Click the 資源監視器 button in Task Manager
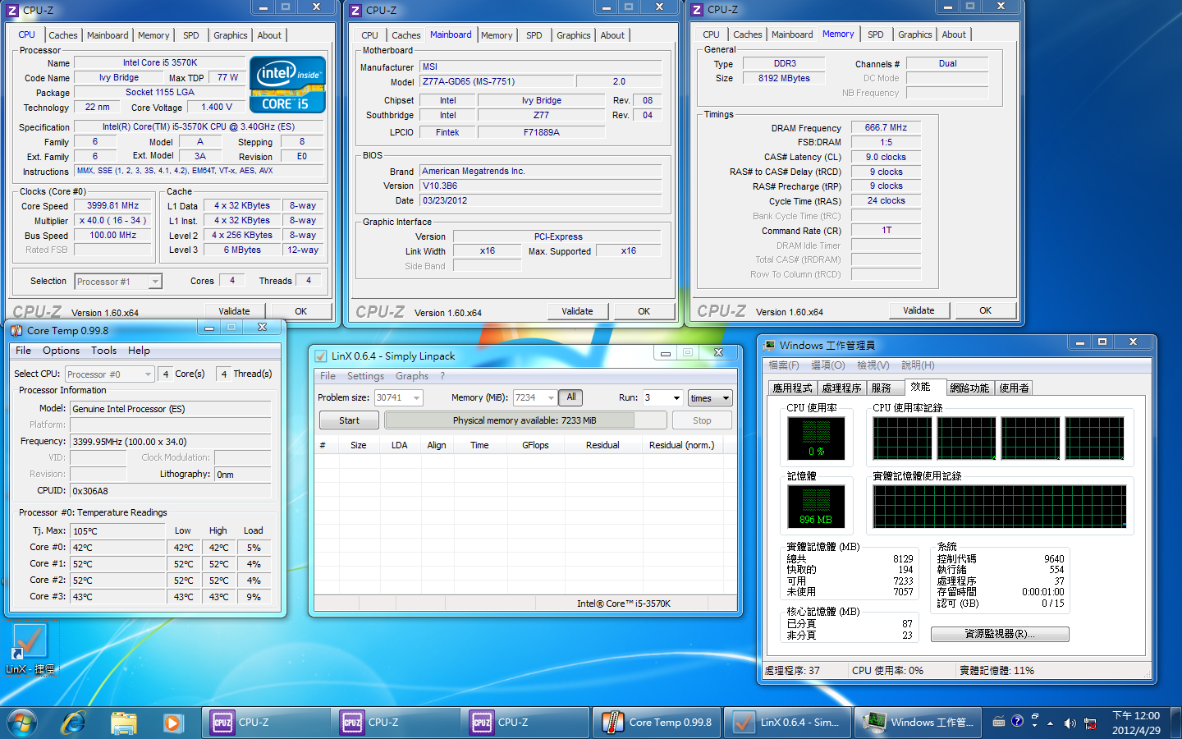Screen dimensions: 1182x739 pyautogui.click(x=999, y=634)
